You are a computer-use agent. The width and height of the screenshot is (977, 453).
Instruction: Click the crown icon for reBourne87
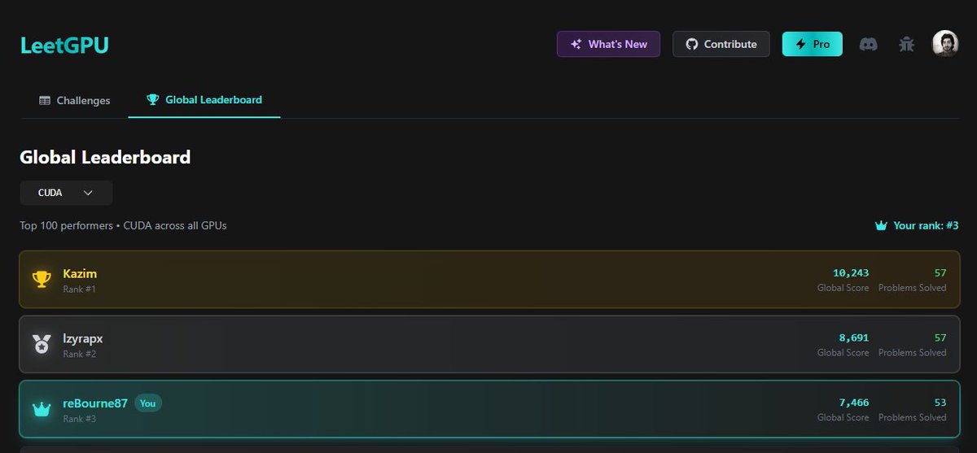pos(42,408)
